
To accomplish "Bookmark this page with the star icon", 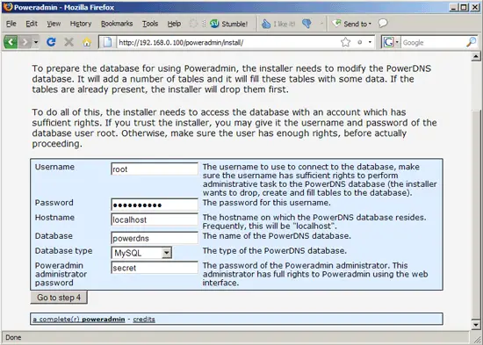I will coord(346,42).
